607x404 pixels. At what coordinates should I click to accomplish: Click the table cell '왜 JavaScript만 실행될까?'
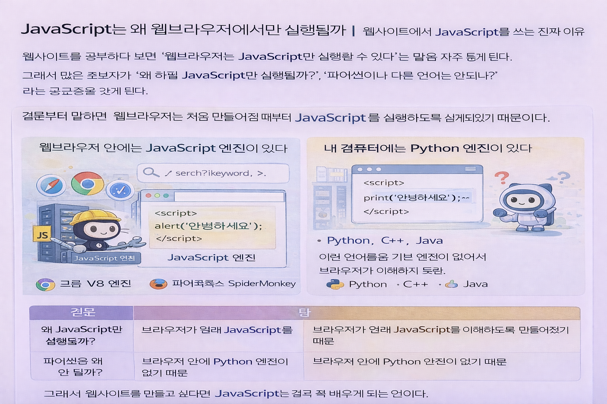tap(82, 335)
